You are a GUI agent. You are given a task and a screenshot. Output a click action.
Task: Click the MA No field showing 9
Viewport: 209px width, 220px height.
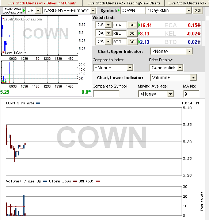coord(191,94)
